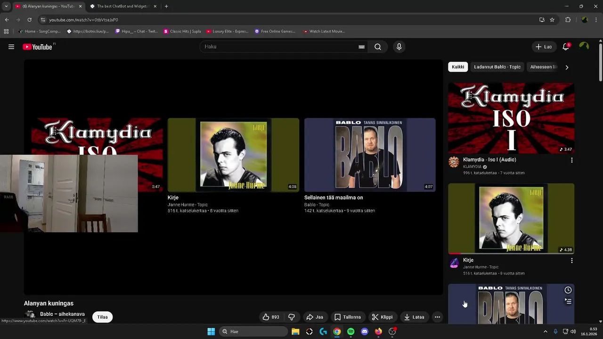Reload the current page
Screen dimensions: 603x339
click(29, 20)
